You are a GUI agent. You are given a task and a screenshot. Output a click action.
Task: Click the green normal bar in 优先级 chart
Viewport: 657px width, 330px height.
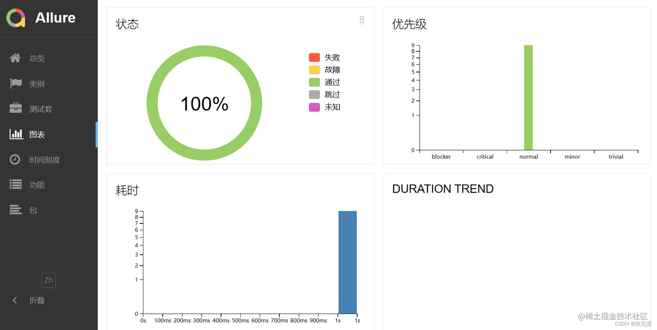(x=528, y=98)
